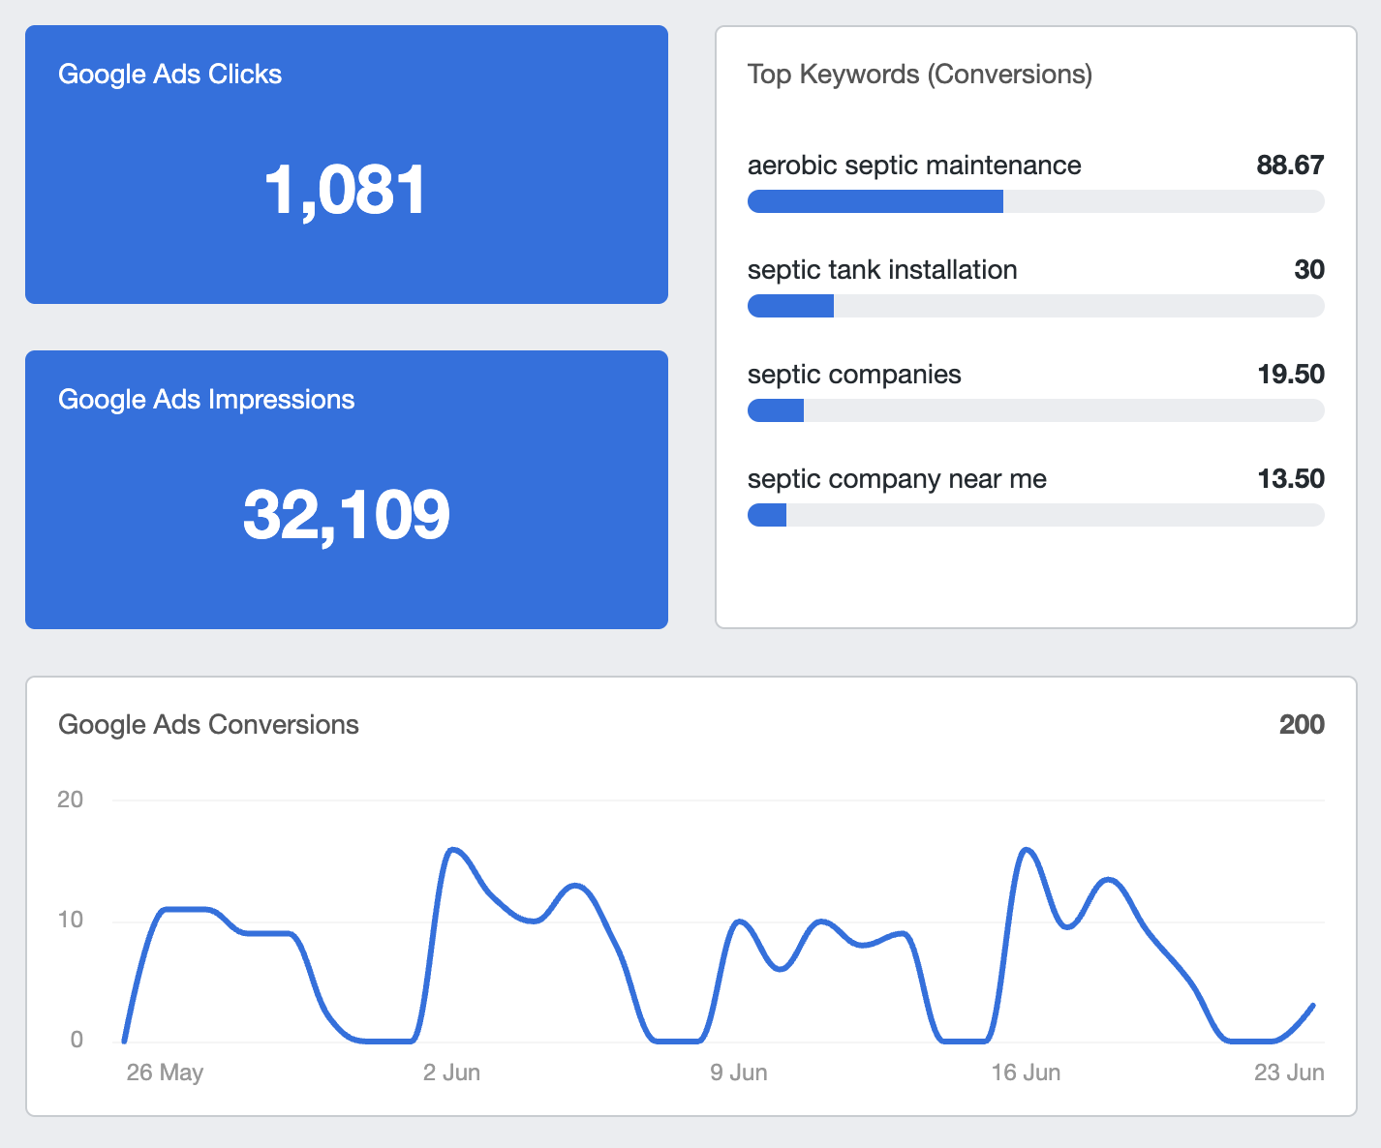
Task: Select the septic company near me keyword
Action: pos(897,479)
